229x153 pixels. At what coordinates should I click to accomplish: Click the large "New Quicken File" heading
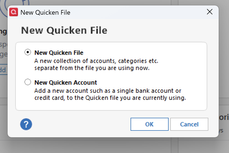tap(64, 30)
